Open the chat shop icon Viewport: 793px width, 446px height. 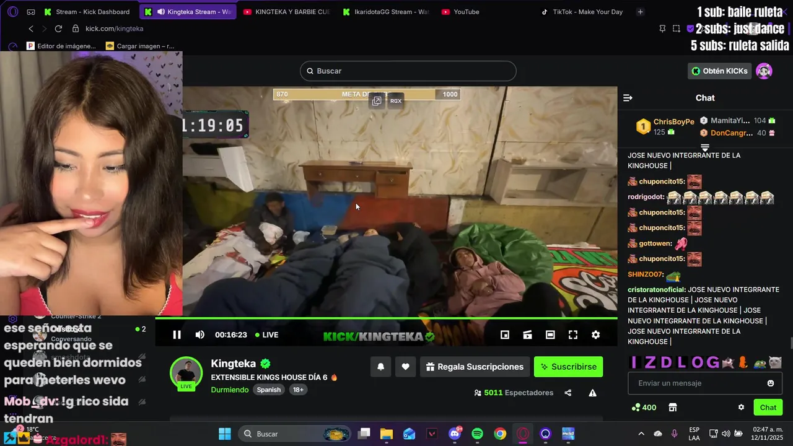tap(672, 407)
